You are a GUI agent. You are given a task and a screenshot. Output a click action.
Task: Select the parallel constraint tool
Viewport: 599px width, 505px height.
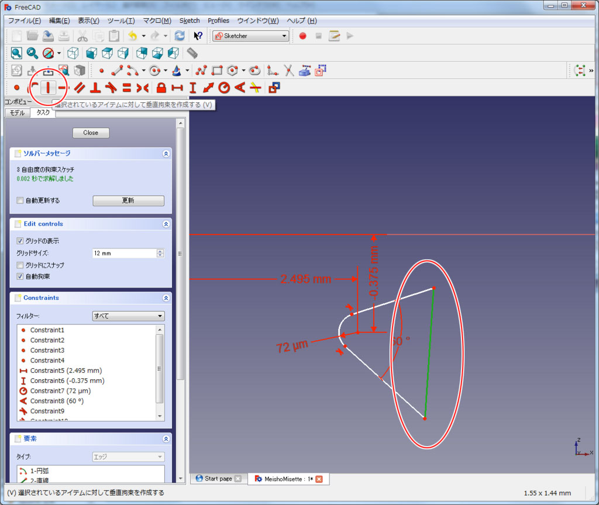tap(80, 88)
